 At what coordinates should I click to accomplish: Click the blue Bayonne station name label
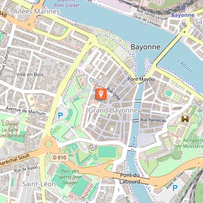click(183, 15)
